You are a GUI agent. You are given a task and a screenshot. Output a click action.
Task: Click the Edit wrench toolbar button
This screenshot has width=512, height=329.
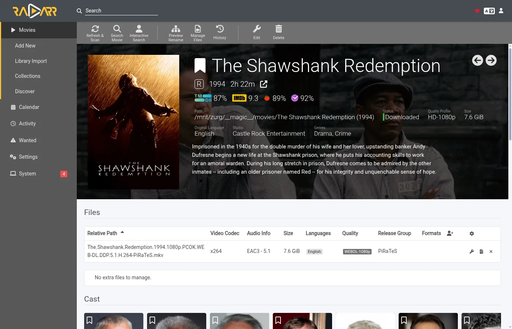[257, 33]
